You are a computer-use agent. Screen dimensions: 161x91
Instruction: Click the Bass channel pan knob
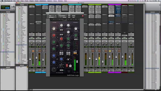pos(111,44)
